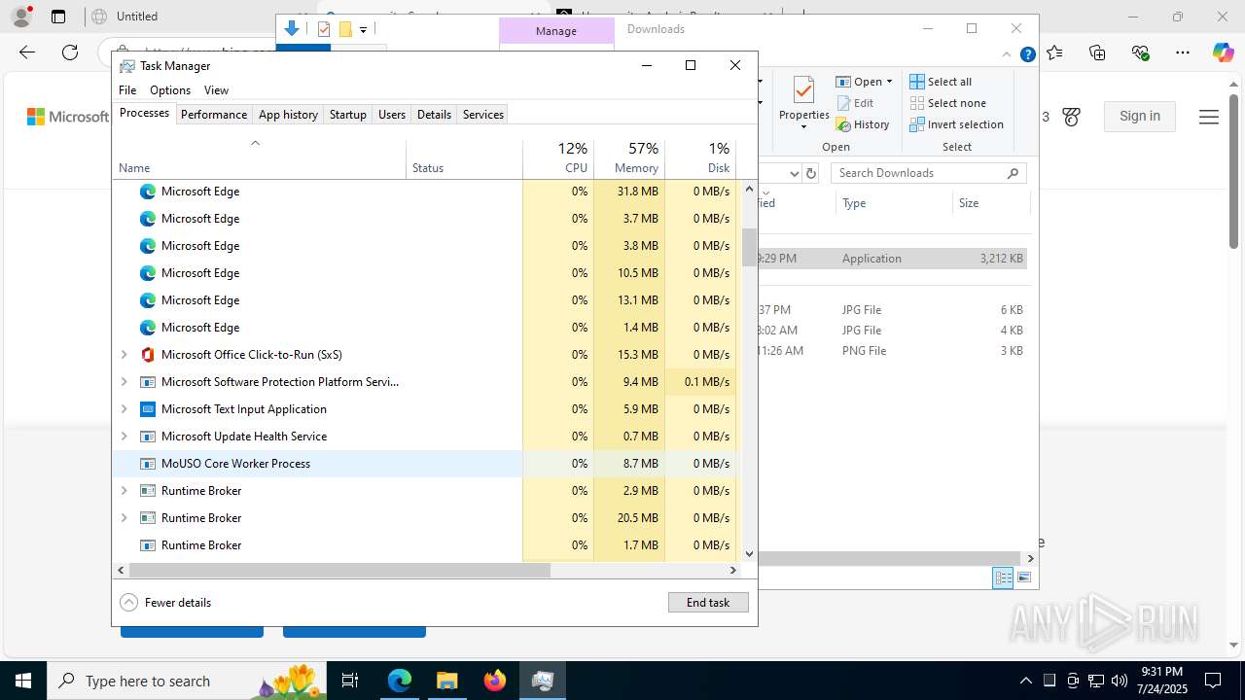The height and width of the screenshot is (700, 1245).
Task: Click the search magnifier in Search Downloads
Action: coord(1013,173)
